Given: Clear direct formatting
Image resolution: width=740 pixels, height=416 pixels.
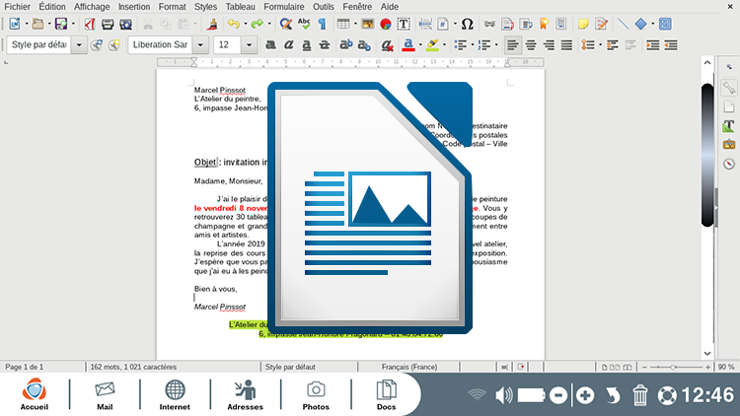Looking at the screenshot, I should (387, 44).
